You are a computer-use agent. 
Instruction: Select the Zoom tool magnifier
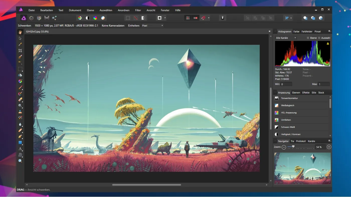pyautogui.click(x=20, y=161)
